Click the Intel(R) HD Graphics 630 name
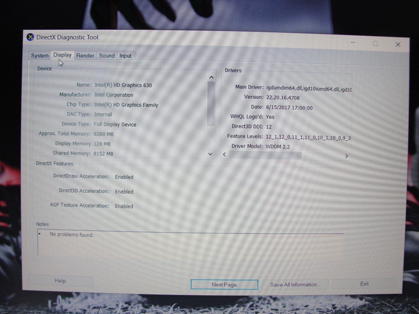Image resolution: width=419 pixels, height=314 pixels. [x=123, y=85]
